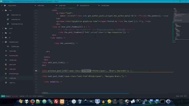Expand the inc folder arrow
The width and height of the screenshot is (189, 106).
click(3, 33)
